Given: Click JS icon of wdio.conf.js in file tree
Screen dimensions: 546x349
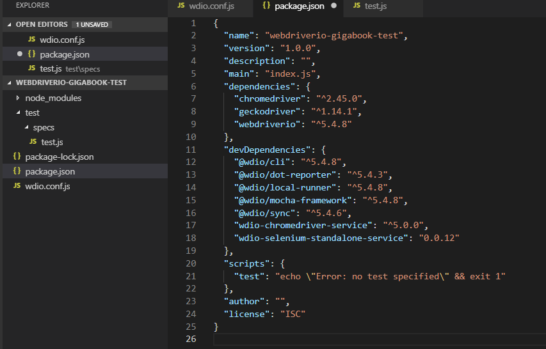Looking at the screenshot, I should [17, 185].
